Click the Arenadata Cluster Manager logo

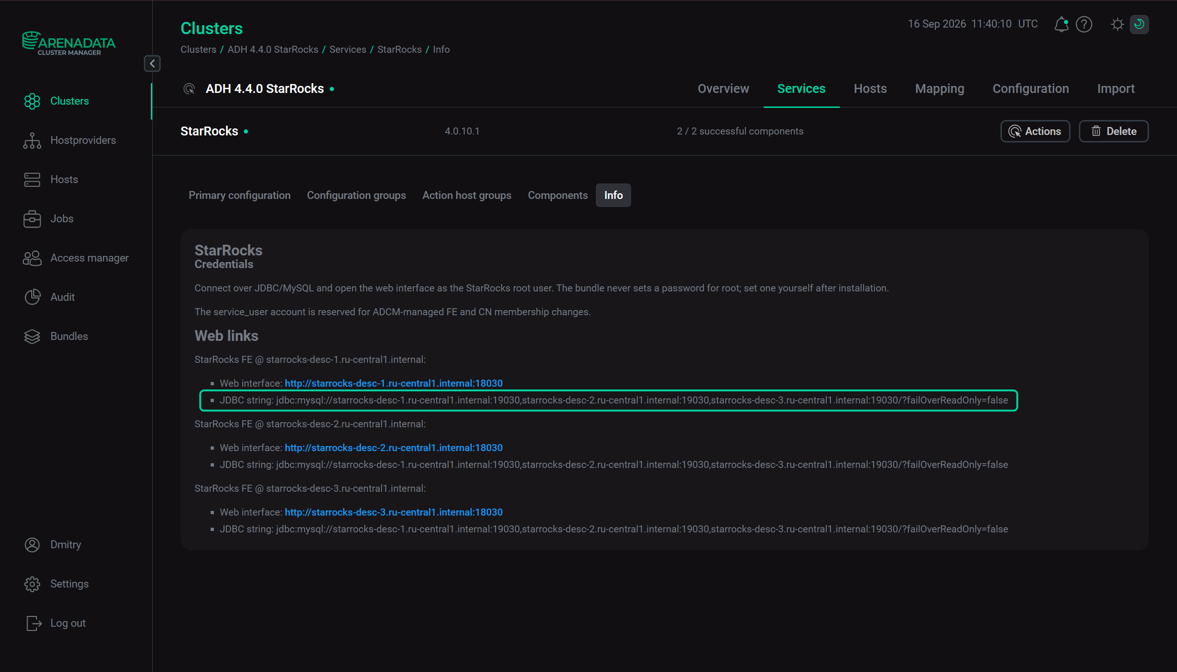(x=69, y=43)
